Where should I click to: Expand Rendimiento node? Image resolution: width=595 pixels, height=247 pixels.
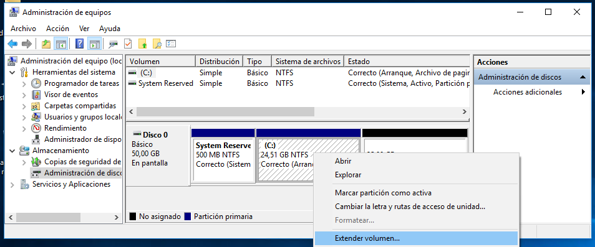pyautogui.click(x=24, y=128)
